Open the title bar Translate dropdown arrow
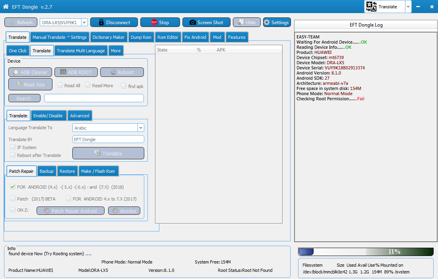 (408, 7)
